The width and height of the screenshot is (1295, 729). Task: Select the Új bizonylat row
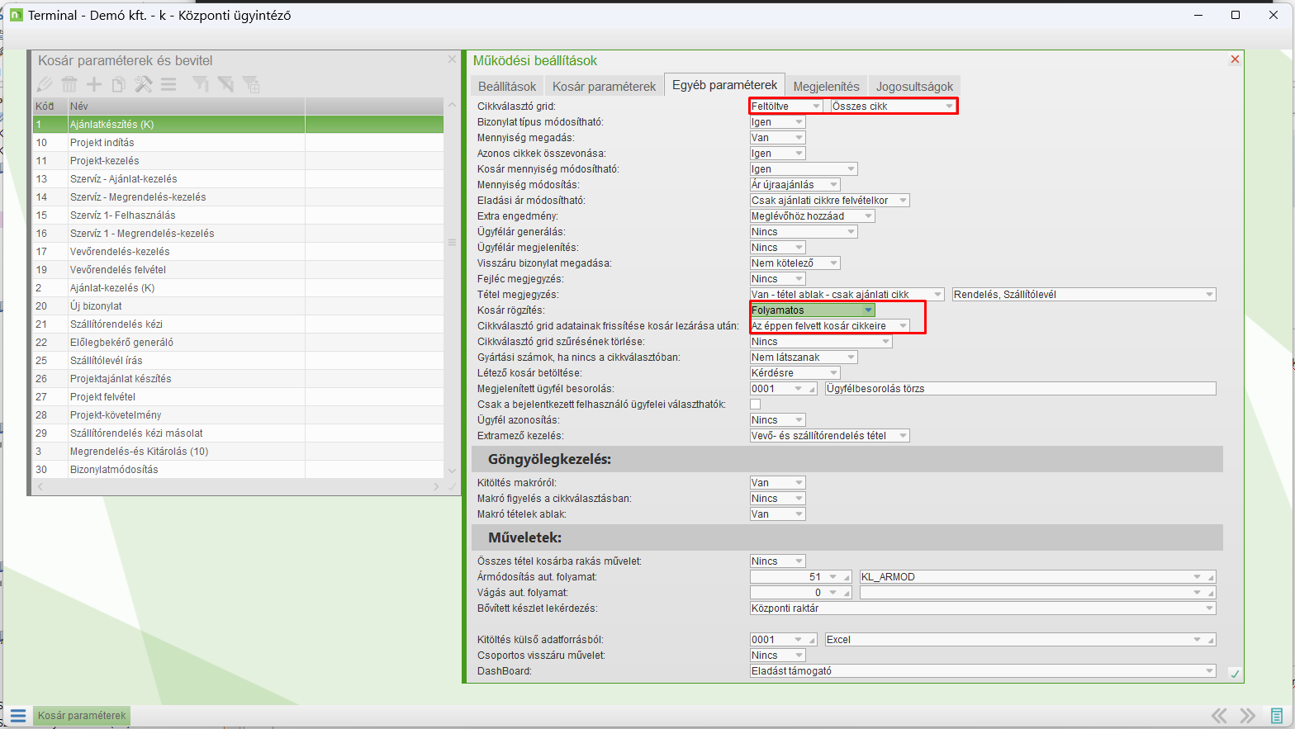(238, 306)
